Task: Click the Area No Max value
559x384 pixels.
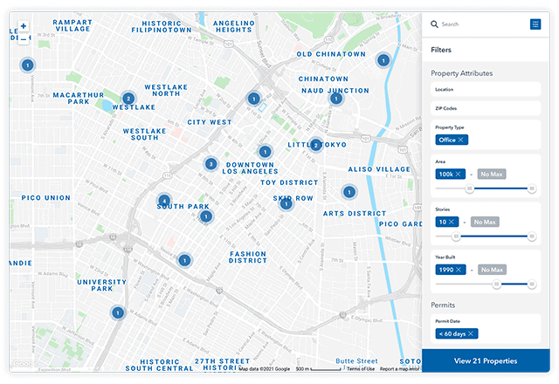Action: point(492,174)
